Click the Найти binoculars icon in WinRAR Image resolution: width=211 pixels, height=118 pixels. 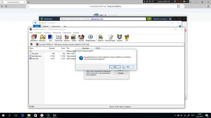click(x=74, y=38)
